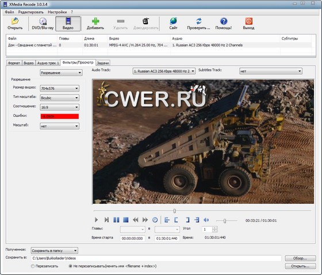This screenshot has height=275, width=322.
Task: Click the clock jump-to-time icon
Action: click(x=155, y=220)
